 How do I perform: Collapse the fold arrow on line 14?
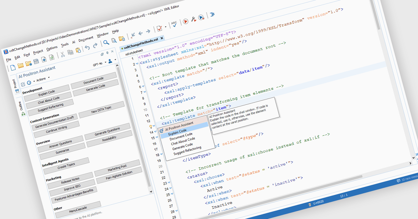pos(156,132)
